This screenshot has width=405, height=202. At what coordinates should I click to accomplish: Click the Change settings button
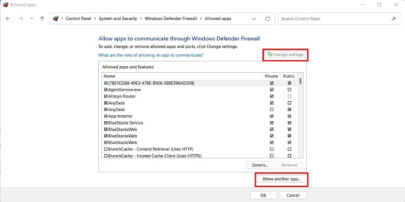286,54
